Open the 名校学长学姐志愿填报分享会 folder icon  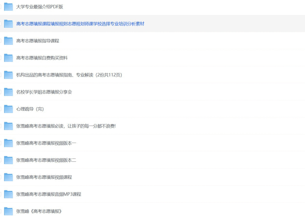(8, 92)
